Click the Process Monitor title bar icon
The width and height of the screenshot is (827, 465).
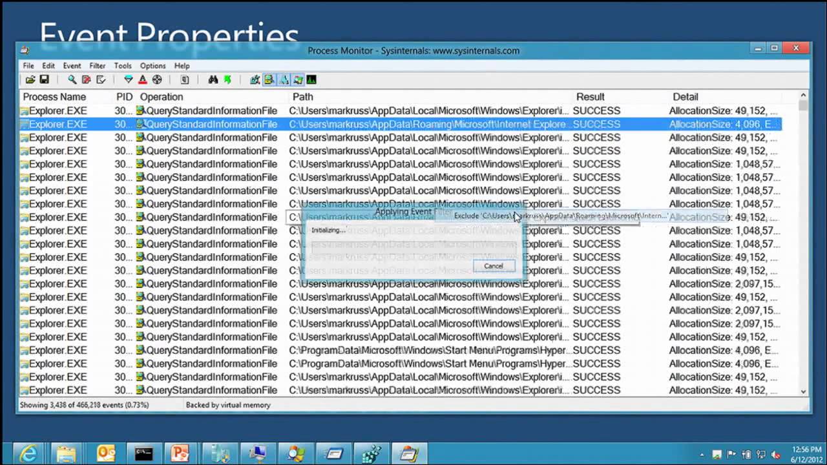(x=25, y=50)
